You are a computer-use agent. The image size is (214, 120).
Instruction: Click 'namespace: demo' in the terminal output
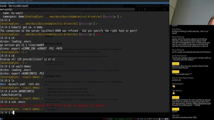(x=13, y=17)
